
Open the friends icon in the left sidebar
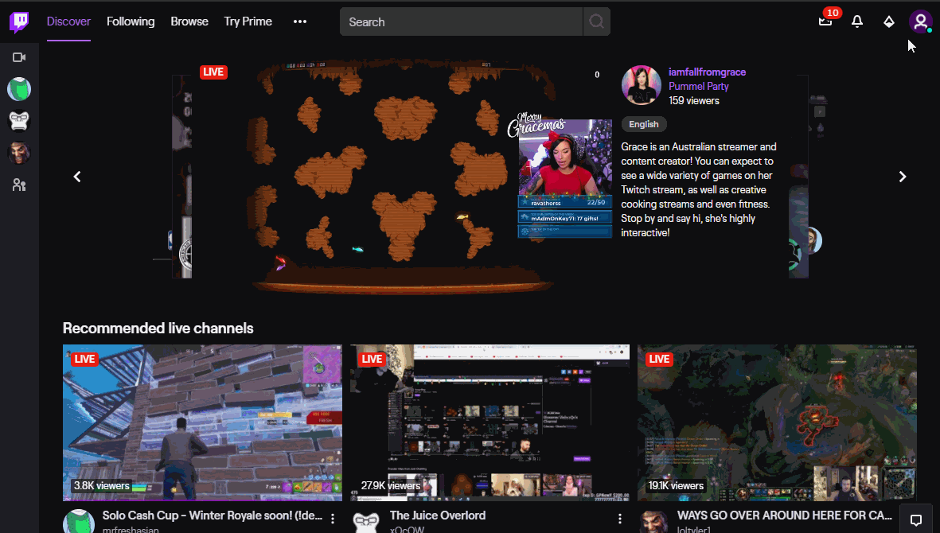tap(18, 185)
